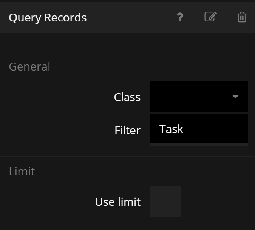Viewport: 255px width, 230px height.
Task: Delete node with trash icon
Action: pyautogui.click(x=242, y=17)
